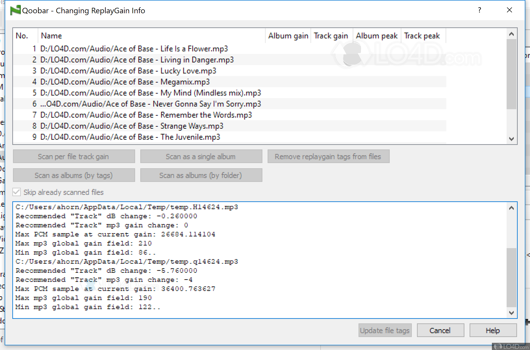Select the Lucky Love.mp3 row
The width and height of the screenshot is (530, 350).
(128, 71)
